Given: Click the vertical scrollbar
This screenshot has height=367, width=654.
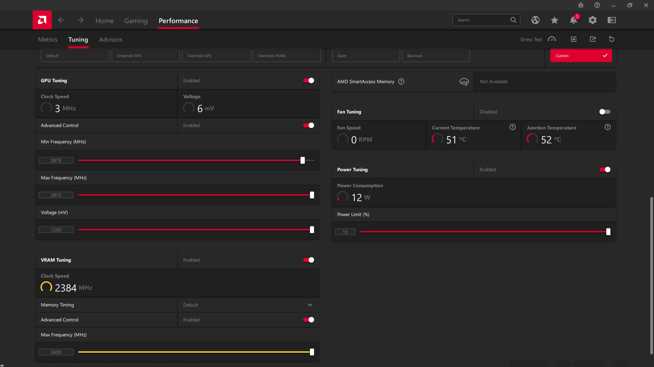Looking at the screenshot, I should [x=651, y=275].
